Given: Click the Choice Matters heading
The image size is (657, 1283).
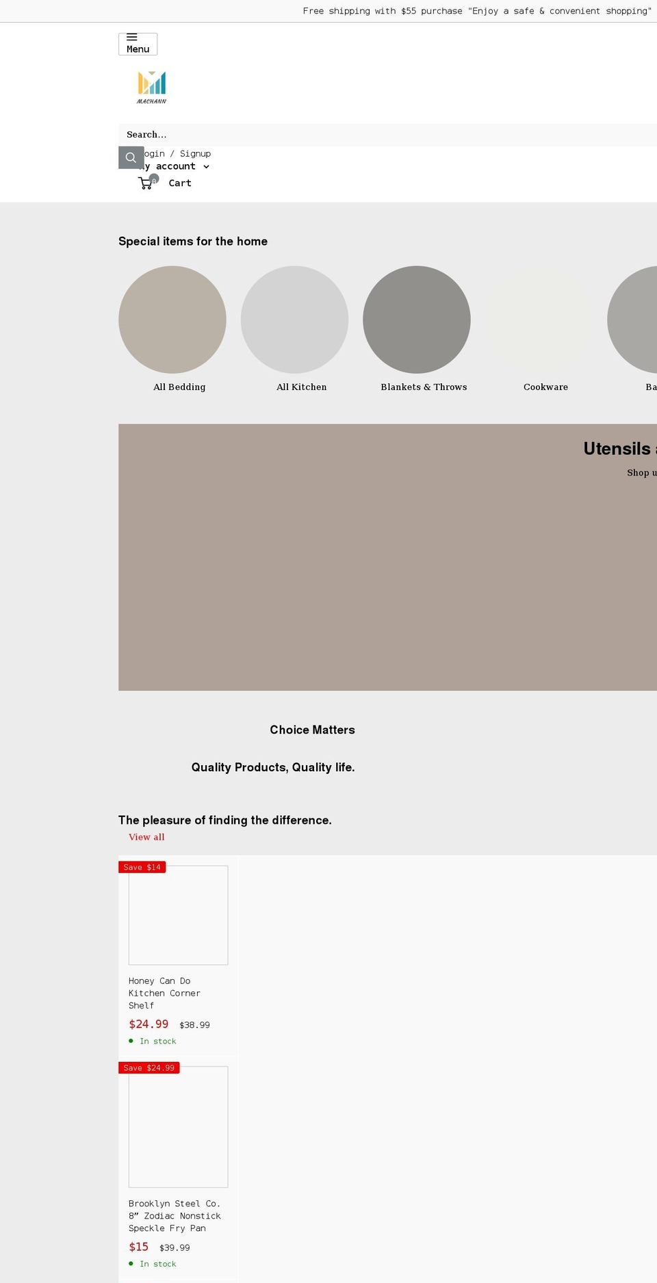Looking at the screenshot, I should point(312,730).
